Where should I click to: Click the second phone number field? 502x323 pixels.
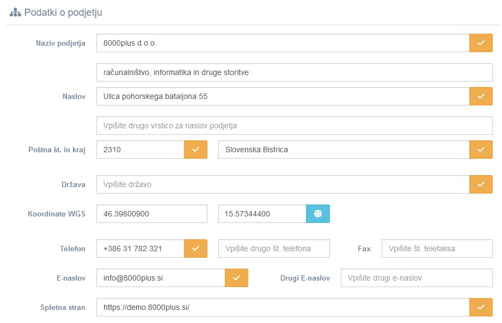[274, 249]
